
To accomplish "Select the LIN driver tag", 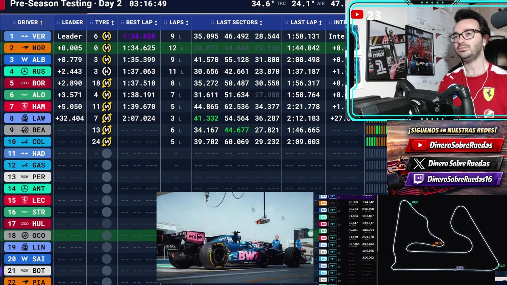I will (28, 247).
